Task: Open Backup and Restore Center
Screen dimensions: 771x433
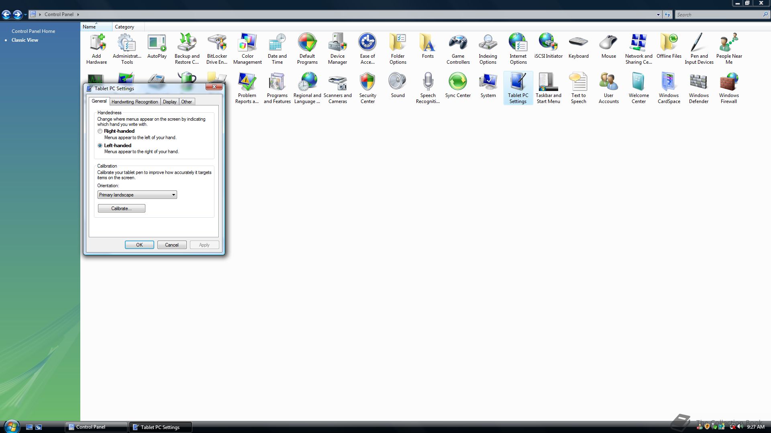Action: click(x=187, y=49)
